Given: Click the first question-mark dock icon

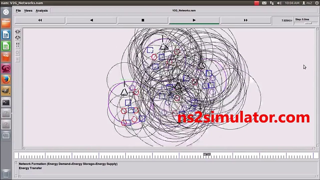Looking at the screenshot, I should tap(6, 113).
